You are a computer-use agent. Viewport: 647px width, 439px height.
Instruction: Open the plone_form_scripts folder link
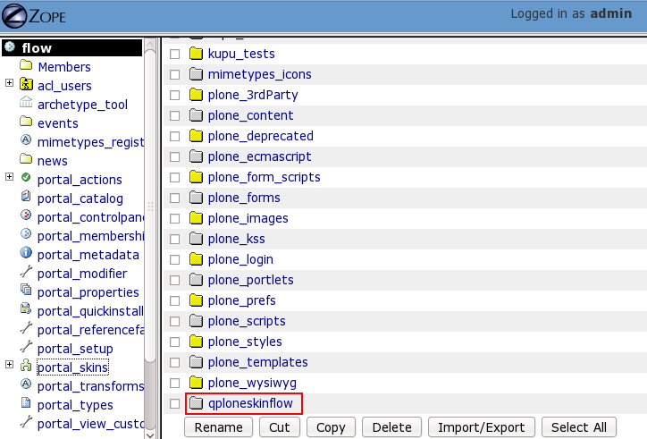coord(265,177)
